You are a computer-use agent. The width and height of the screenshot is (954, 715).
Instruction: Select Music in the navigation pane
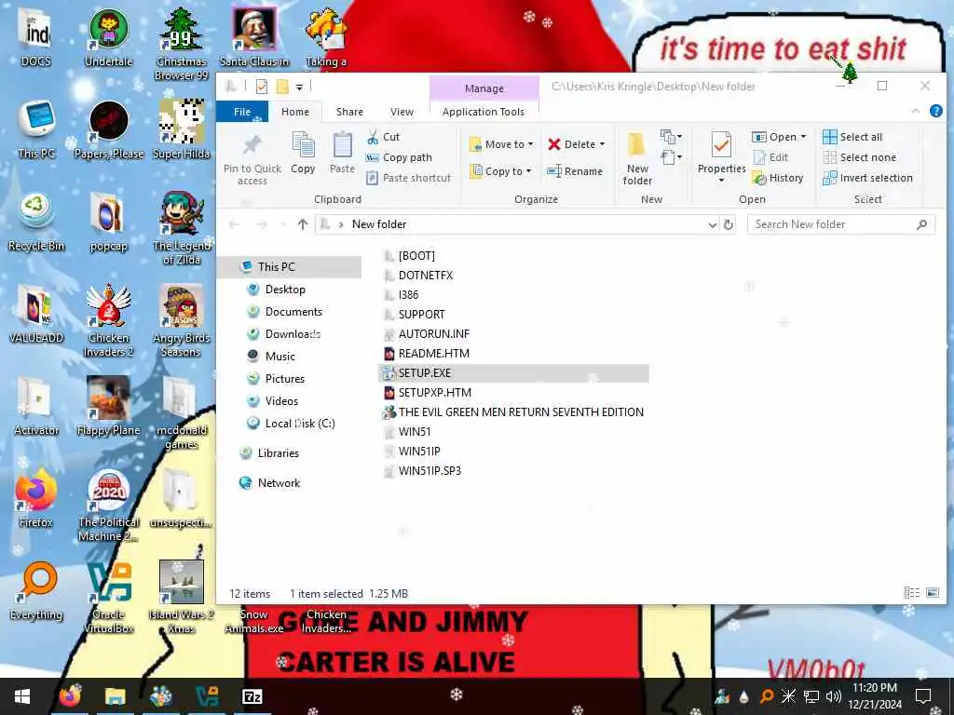click(279, 357)
